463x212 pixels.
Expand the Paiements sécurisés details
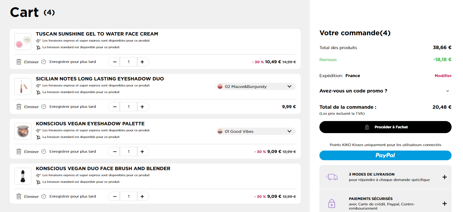pyautogui.click(x=444, y=204)
